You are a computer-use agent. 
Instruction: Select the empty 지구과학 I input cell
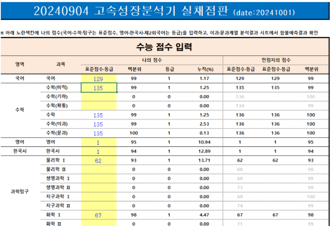click(x=99, y=197)
